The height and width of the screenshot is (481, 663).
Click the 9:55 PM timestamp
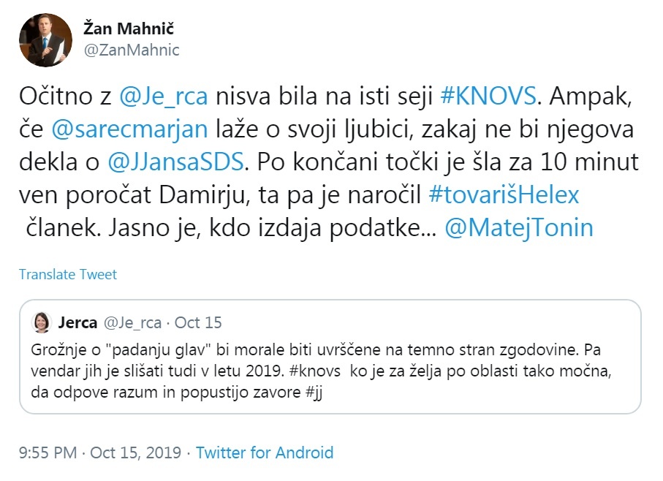tap(49, 452)
